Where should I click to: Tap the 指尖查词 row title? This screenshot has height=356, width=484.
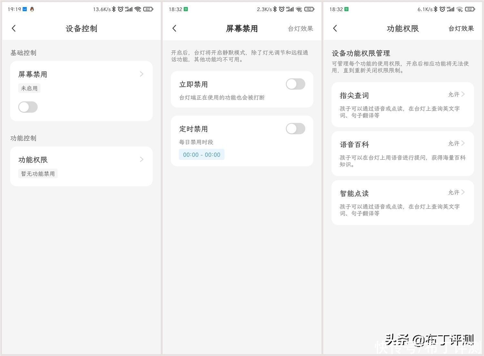[x=354, y=95]
